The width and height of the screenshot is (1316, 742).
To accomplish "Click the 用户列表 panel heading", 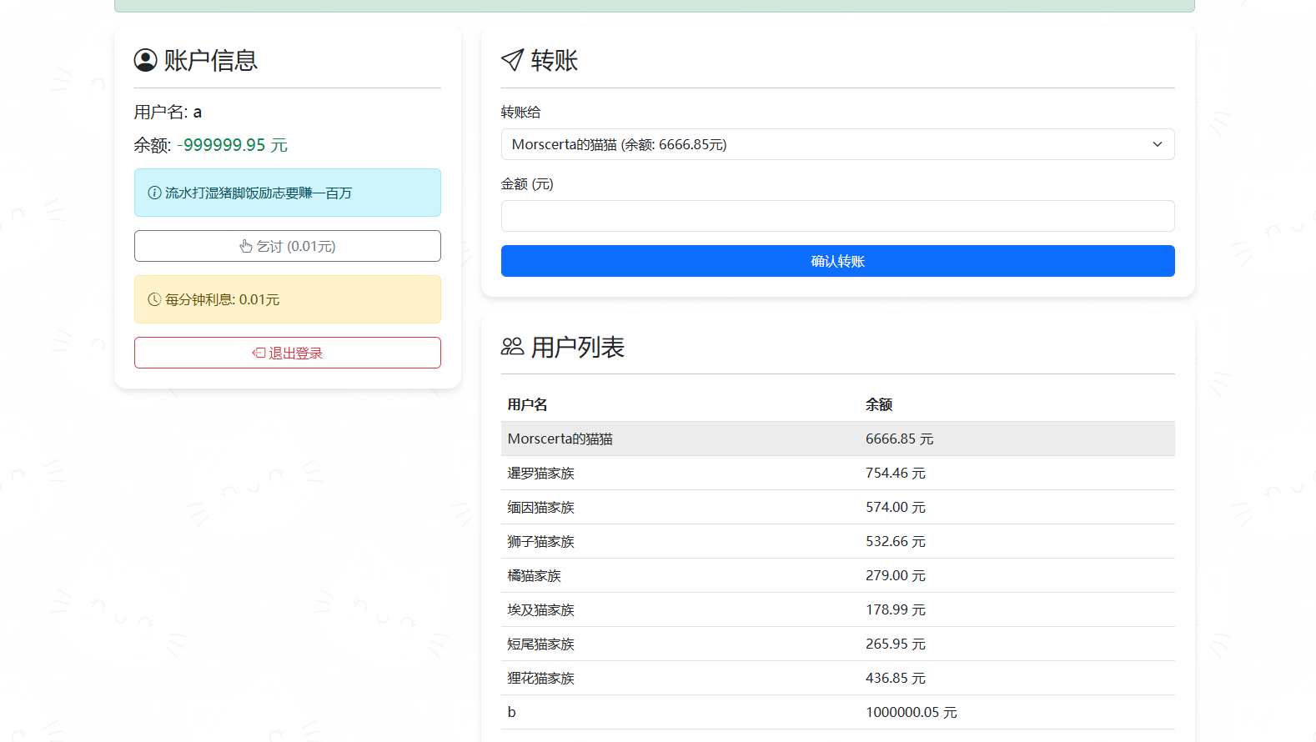I will pos(577,347).
